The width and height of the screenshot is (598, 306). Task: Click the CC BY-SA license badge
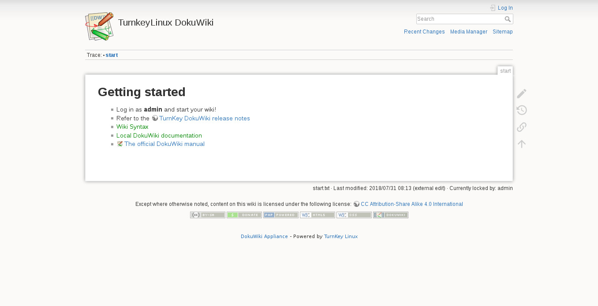pos(208,215)
